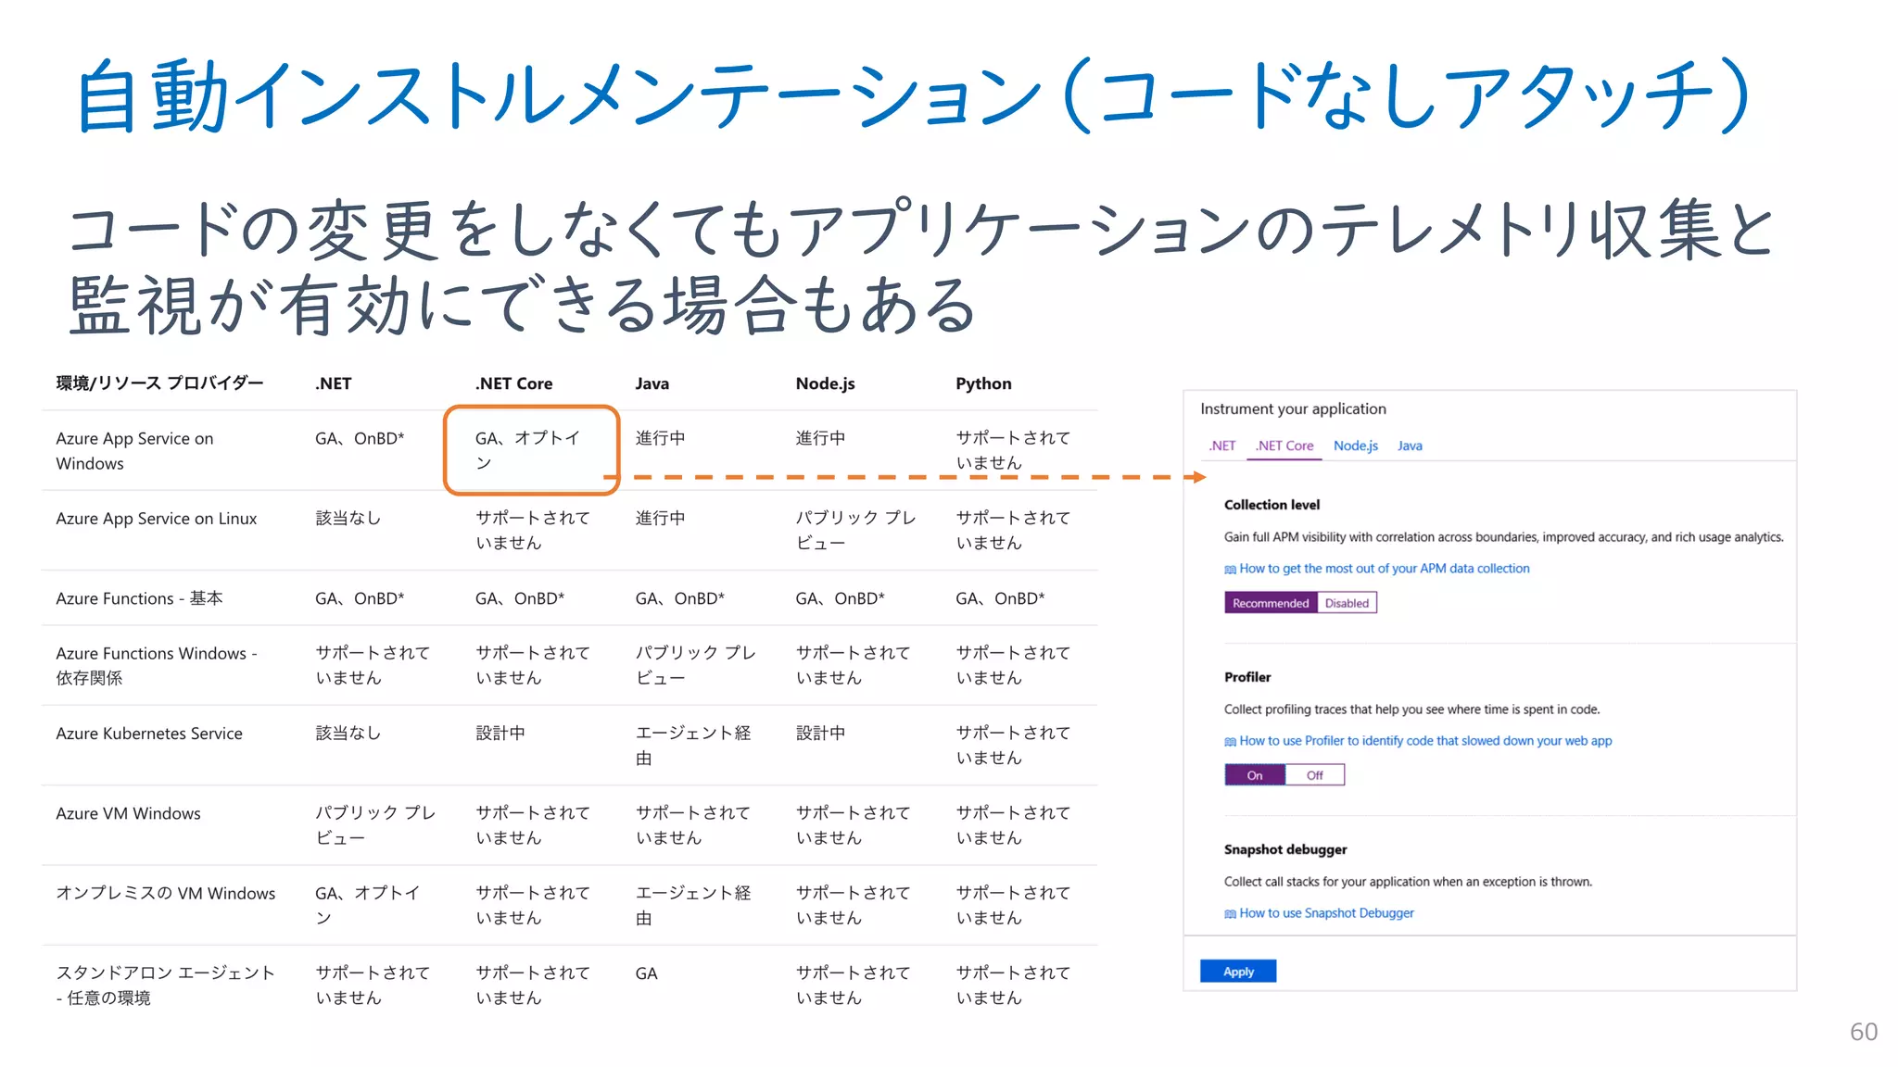1898x1067 pixels.
Task: Turn Profiler Off
Action: pyautogui.click(x=1315, y=775)
